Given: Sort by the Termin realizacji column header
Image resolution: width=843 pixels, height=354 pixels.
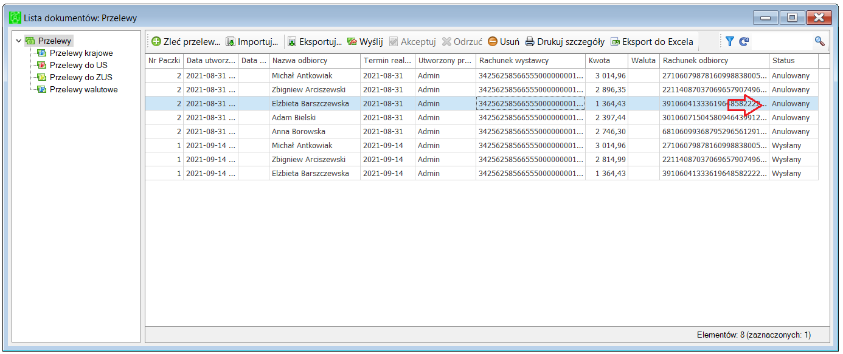Looking at the screenshot, I should tap(387, 61).
